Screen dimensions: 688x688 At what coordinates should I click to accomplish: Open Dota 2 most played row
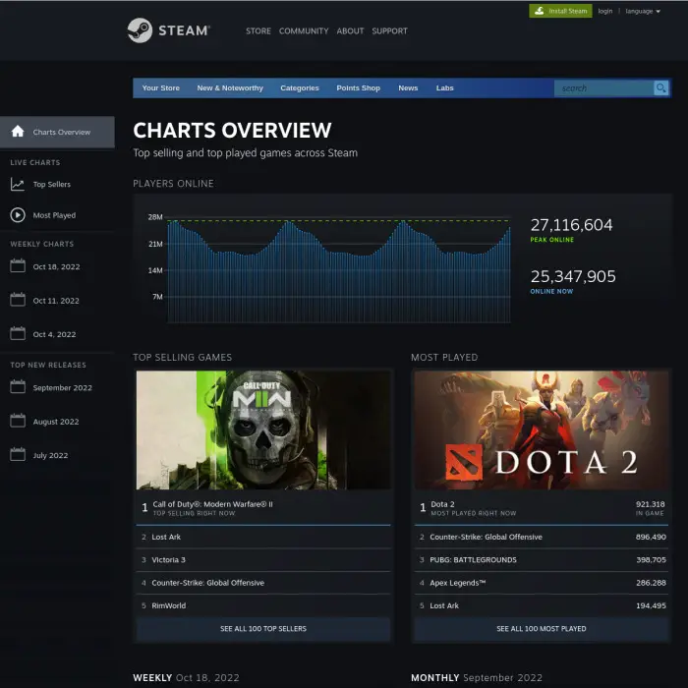541,508
